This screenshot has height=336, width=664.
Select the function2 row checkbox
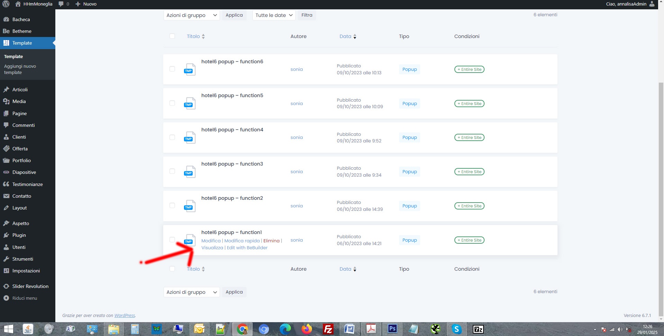click(x=172, y=205)
